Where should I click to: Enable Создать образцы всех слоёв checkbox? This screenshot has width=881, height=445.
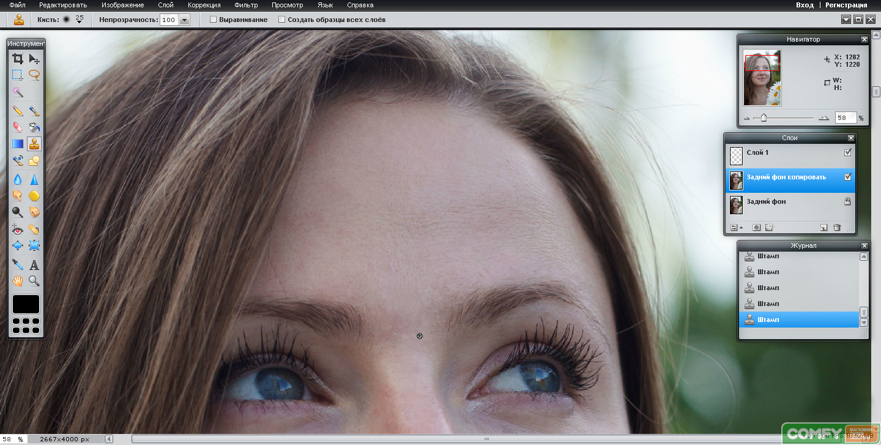[x=281, y=20]
